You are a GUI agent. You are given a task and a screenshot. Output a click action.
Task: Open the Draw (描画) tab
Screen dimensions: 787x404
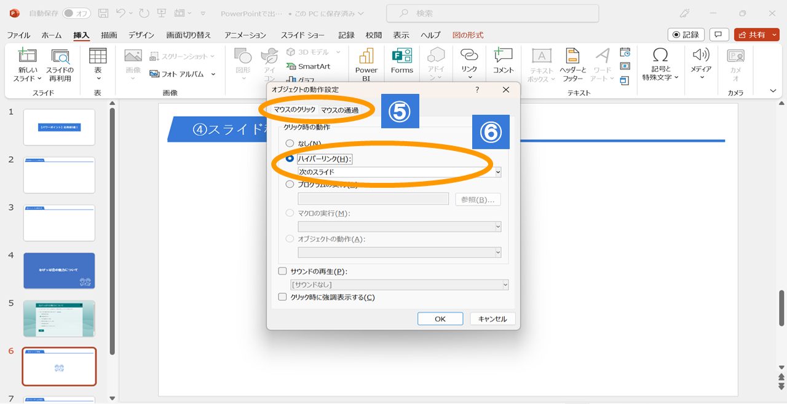click(x=109, y=35)
